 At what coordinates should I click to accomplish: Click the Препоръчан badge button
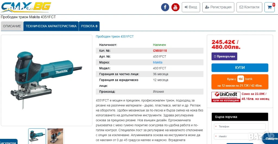click(224, 56)
